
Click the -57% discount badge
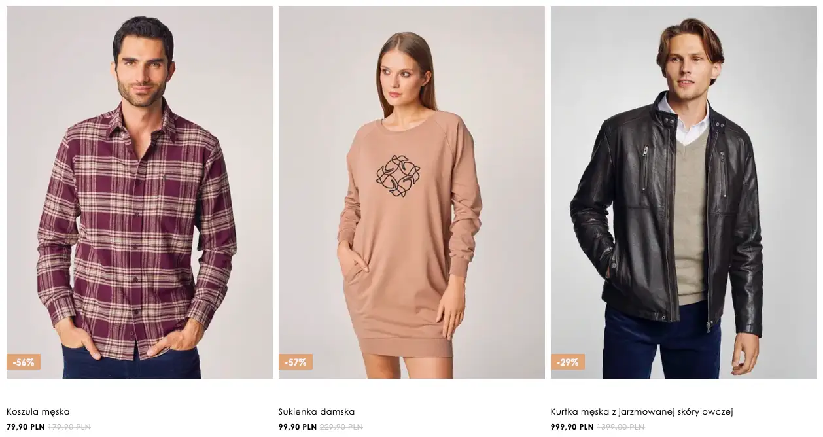coord(296,362)
